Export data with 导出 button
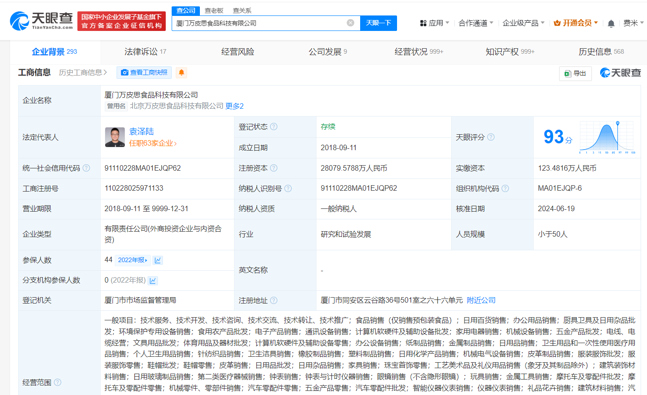The height and width of the screenshot is (395, 647). 575,73
